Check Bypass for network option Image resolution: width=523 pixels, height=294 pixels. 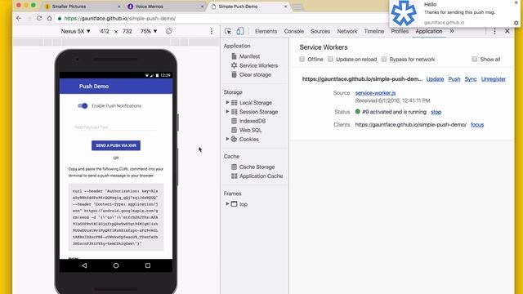[384, 59]
